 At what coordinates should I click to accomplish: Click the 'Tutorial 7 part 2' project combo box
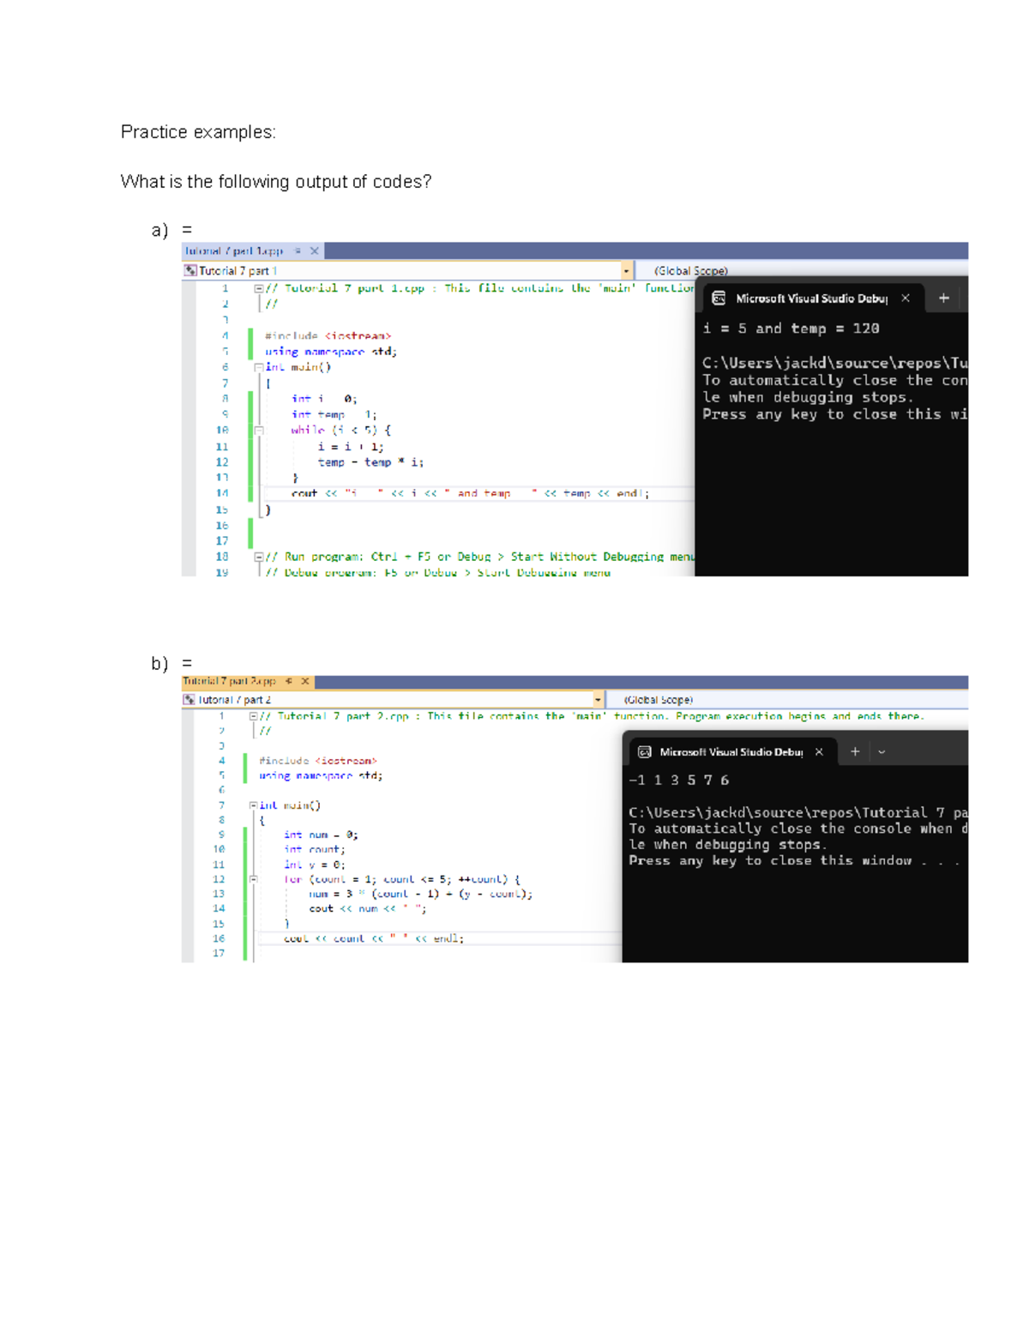click(394, 700)
